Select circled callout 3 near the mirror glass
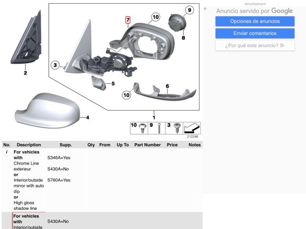Image resolution: width=306 pixels, height=229 pixels. (55, 65)
